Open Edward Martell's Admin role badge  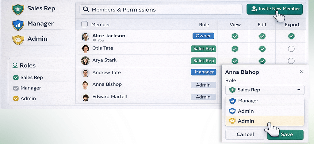[204, 97]
